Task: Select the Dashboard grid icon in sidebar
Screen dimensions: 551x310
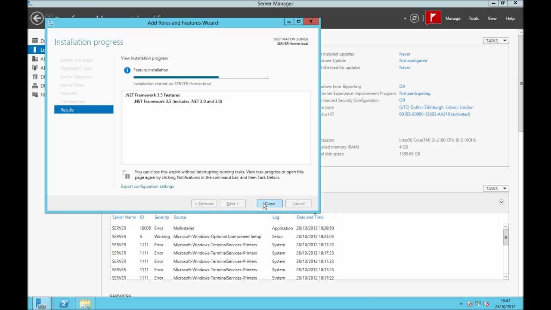Action: 35,40
